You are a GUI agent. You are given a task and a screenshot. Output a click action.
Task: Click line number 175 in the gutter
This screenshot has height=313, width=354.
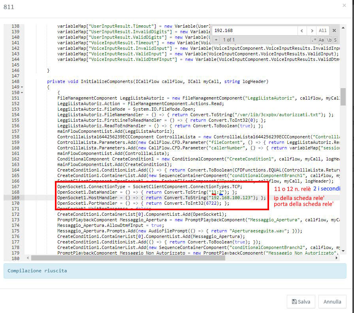tap(15, 231)
